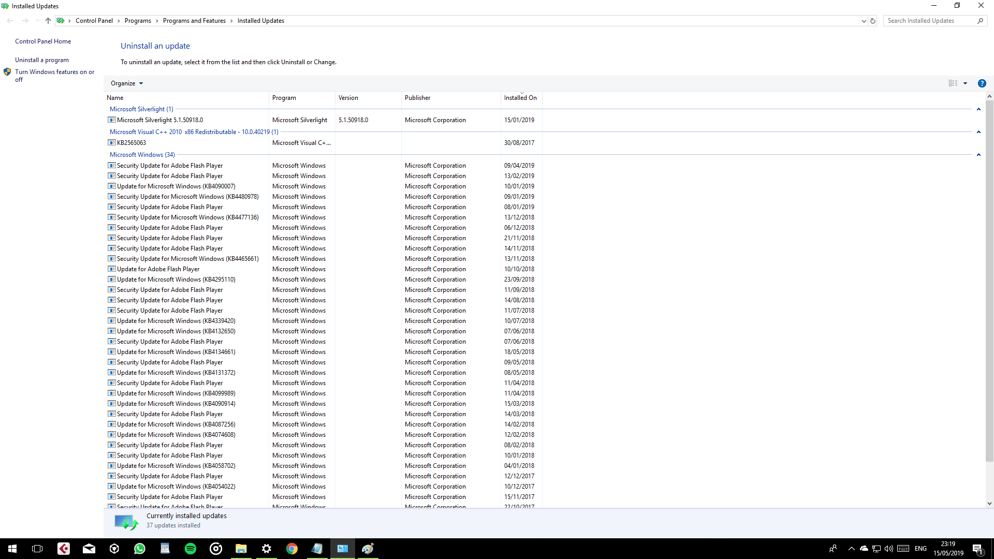Viewport: 994px width, 559px height.
Task: Go to Programs and Features breadcrumb
Action: 194,21
